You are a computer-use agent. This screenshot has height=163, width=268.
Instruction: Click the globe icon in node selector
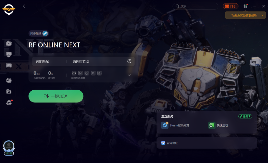129,61
